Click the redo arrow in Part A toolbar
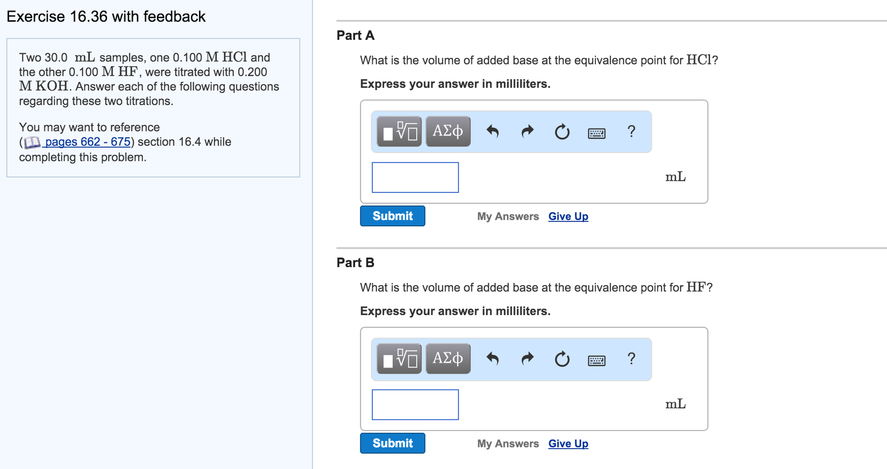This screenshot has width=887, height=469. [527, 132]
